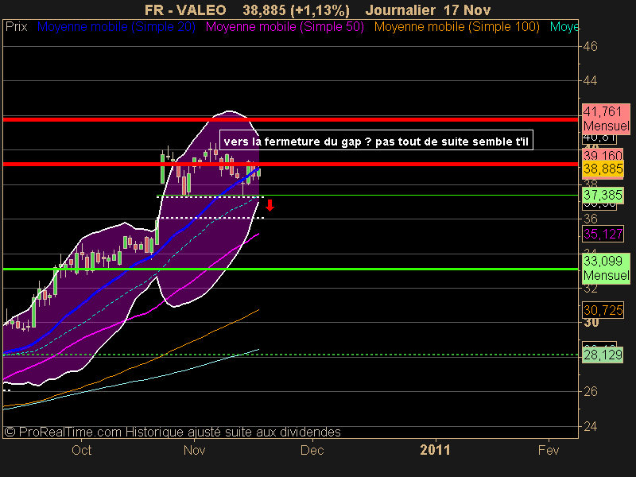Screen dimensions: 636x477
Task: Click the '38,885 (+1,13%)' price in title
Action: click(296, 10)
